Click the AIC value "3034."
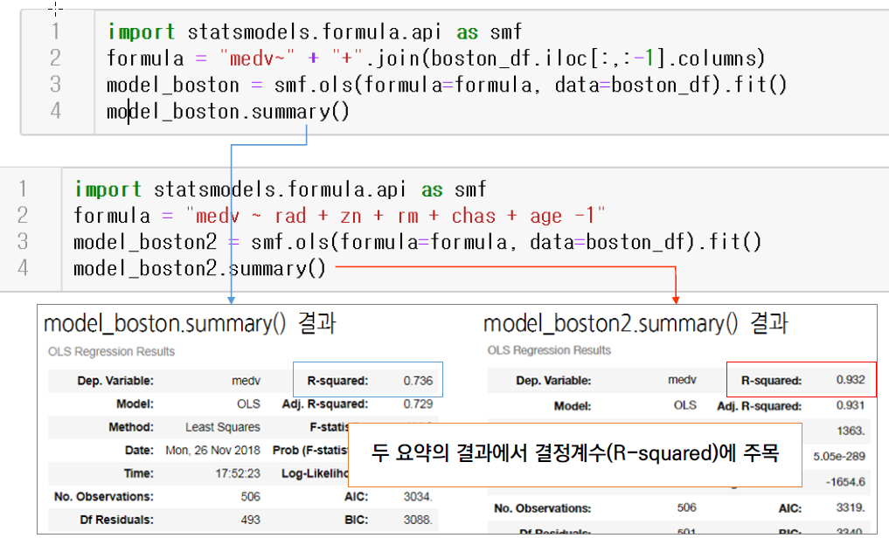This screenshot has width=889, height=538. click(x=418, y=497)
